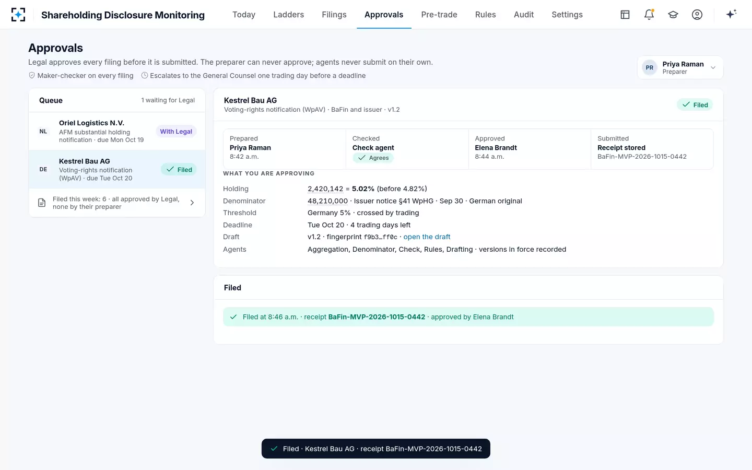Click the Filed badge in the Kestrel queue row
The width and height of the screenshot is (752, 470).
pyautogui.click(x=179, y=169)
